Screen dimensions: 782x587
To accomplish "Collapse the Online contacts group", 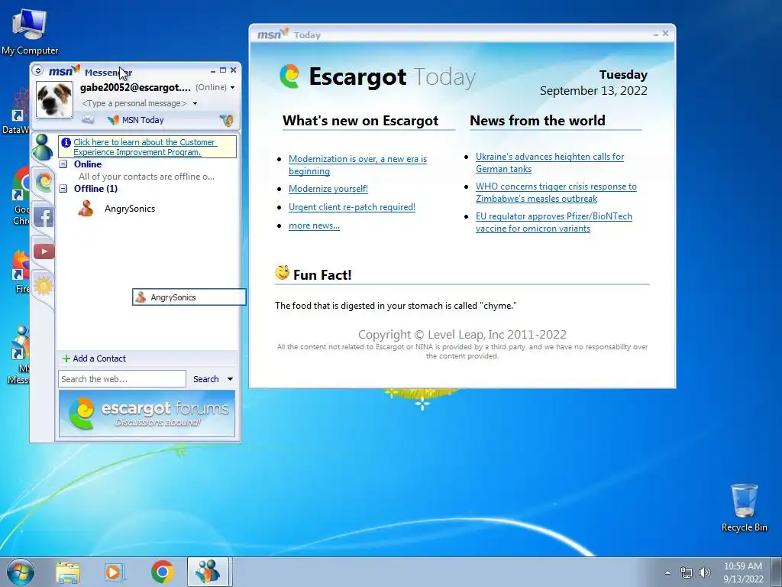I will pyautogui.click(x=63, y=164).
